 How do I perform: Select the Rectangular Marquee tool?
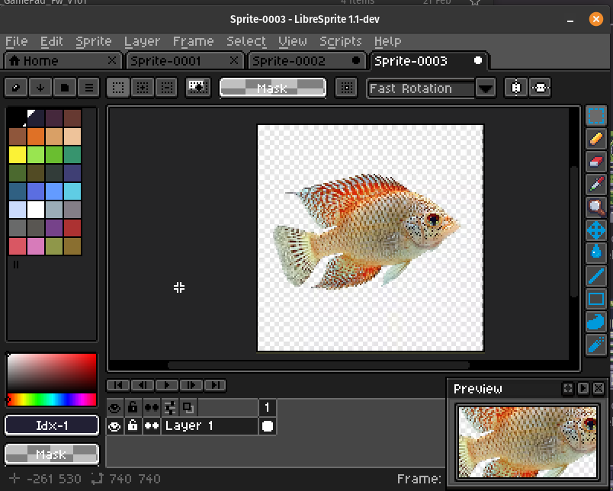(596, 116)
